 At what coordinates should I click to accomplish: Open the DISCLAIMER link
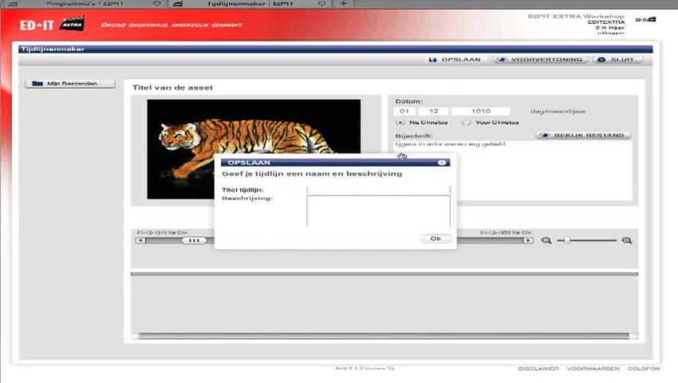pos(538,369)
